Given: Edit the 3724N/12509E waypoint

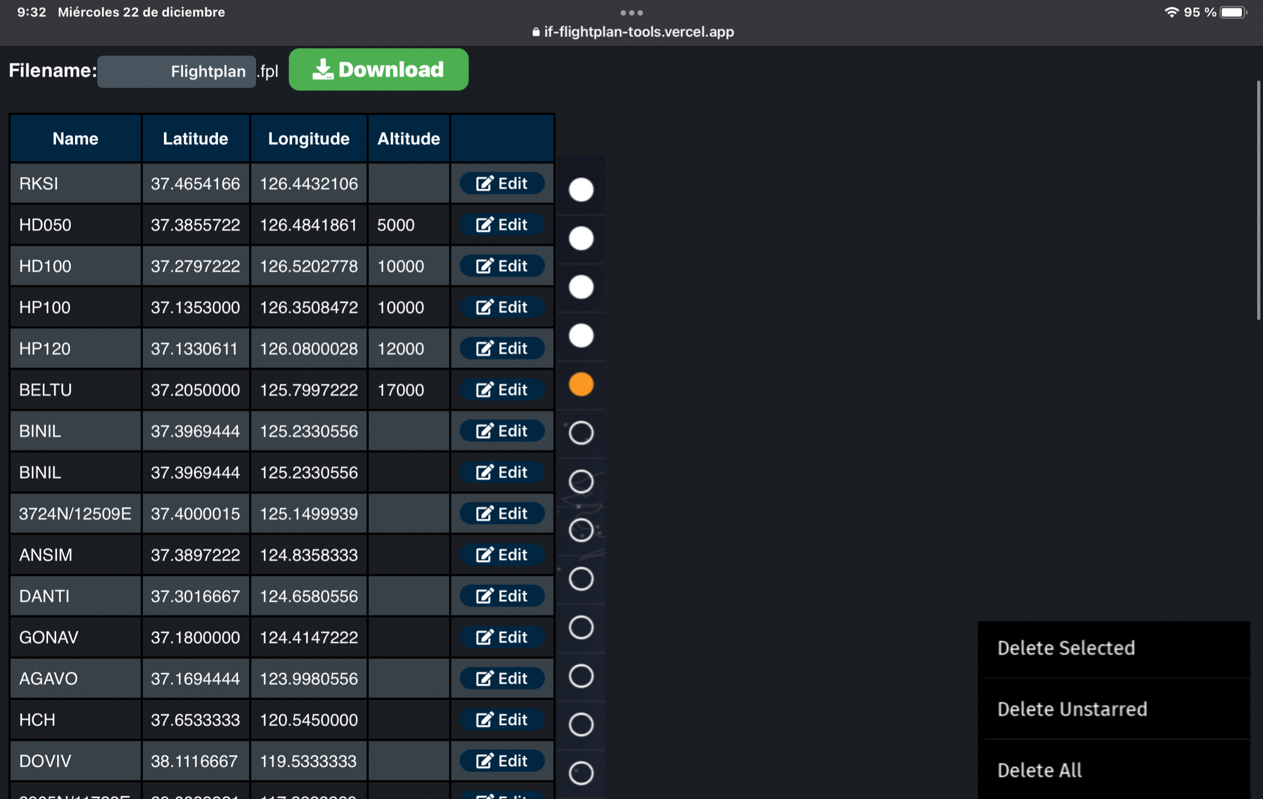Looking at the screenshot, I should click(x=501, y=514).
